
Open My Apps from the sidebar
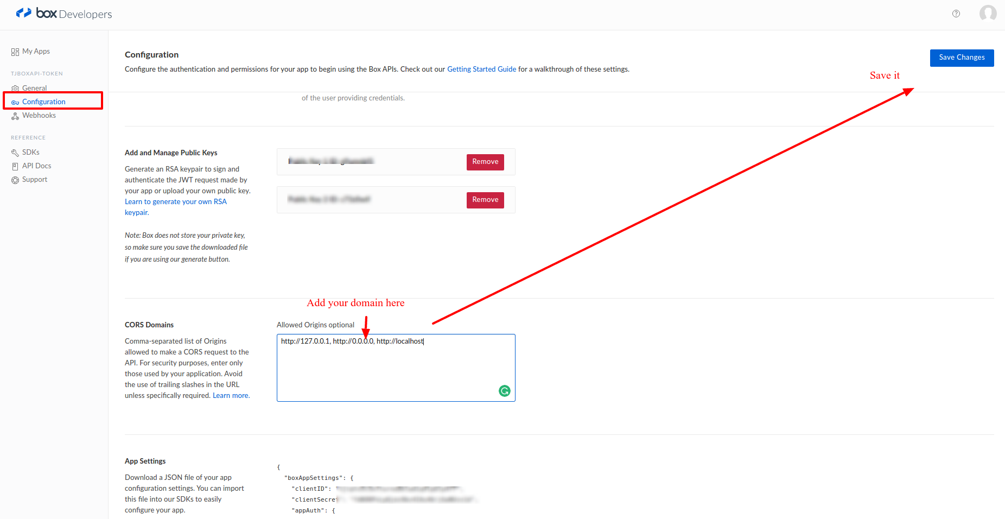[x=36, y=52]
